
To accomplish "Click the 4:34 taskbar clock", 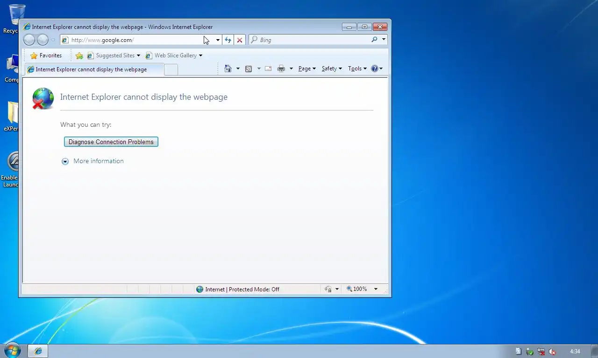I will point(575,351).
